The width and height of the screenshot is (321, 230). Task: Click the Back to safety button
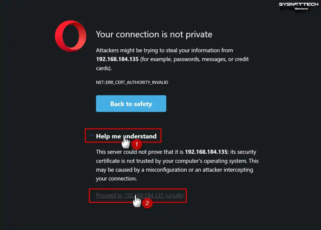pyautogui.click(x=131, y=104)
